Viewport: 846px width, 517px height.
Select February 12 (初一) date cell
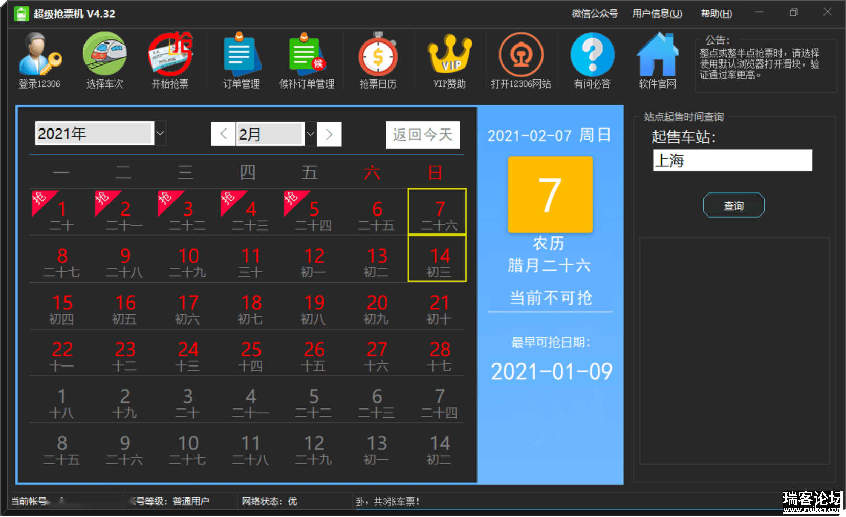pos(313,260)
